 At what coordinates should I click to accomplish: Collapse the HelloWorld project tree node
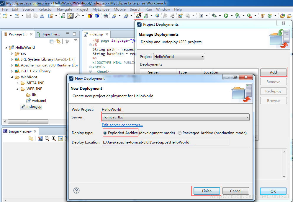[6, 48]
